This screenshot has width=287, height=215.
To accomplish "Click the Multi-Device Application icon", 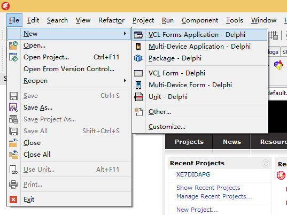I will pyautogui.click(x=138, y=47).
